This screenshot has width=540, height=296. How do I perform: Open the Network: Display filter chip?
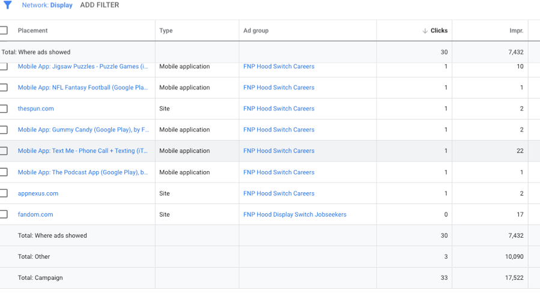47,5
